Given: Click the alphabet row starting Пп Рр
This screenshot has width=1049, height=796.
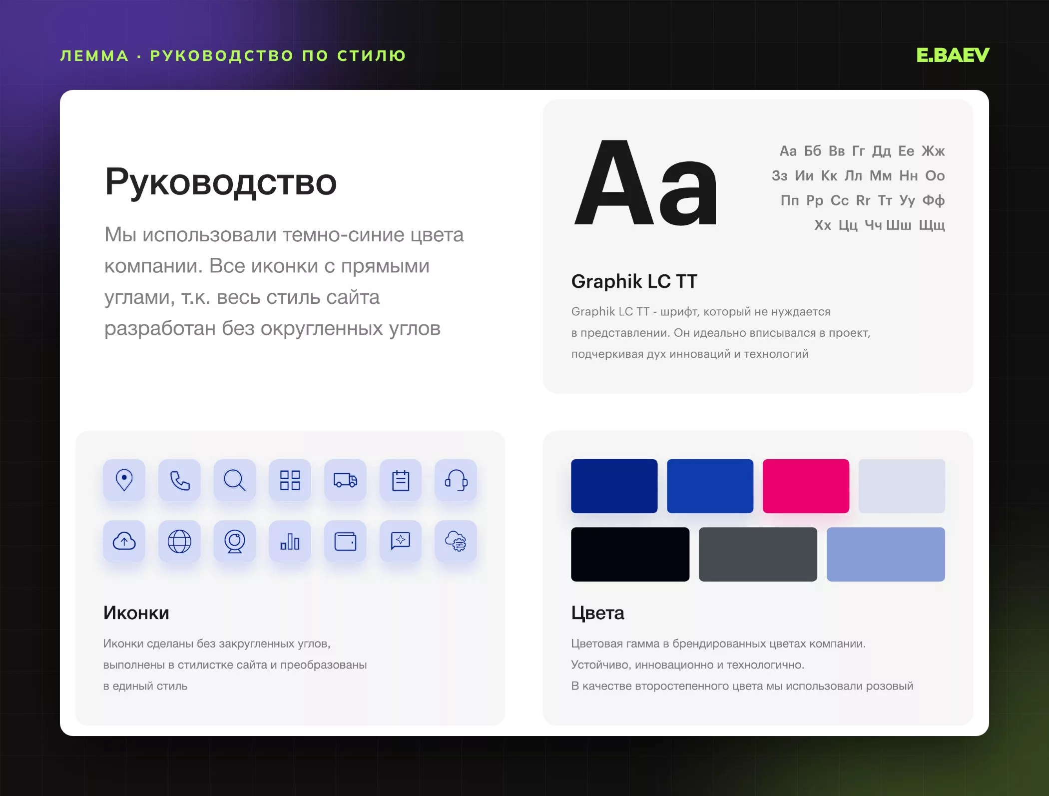Looking at the screenshot, I should coord(863,201).
